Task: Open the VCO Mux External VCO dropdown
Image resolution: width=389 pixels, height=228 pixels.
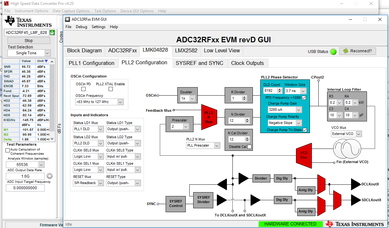Action: point(359,134)
